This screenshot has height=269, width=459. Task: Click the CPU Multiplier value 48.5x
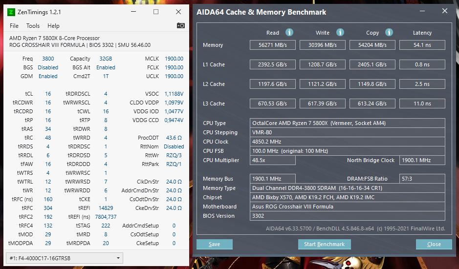(x=273, y=160)
